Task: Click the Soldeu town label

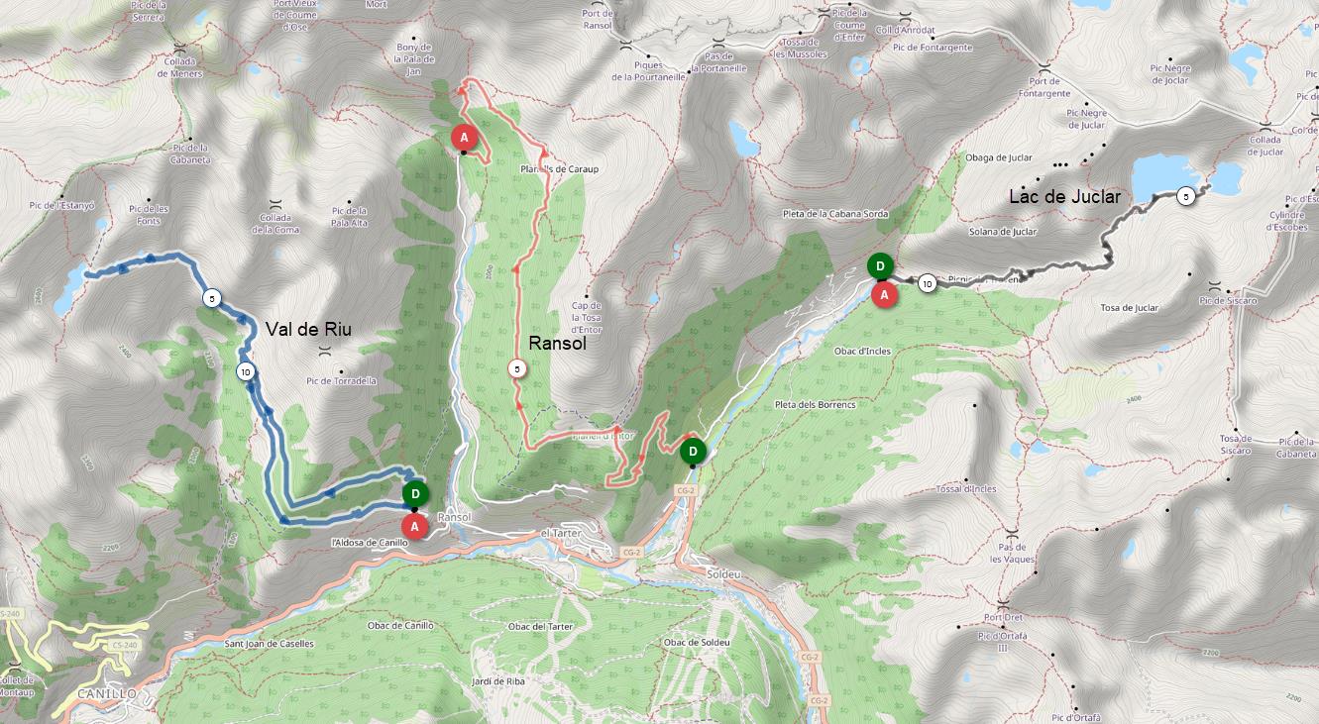Action: pos(723,574)
